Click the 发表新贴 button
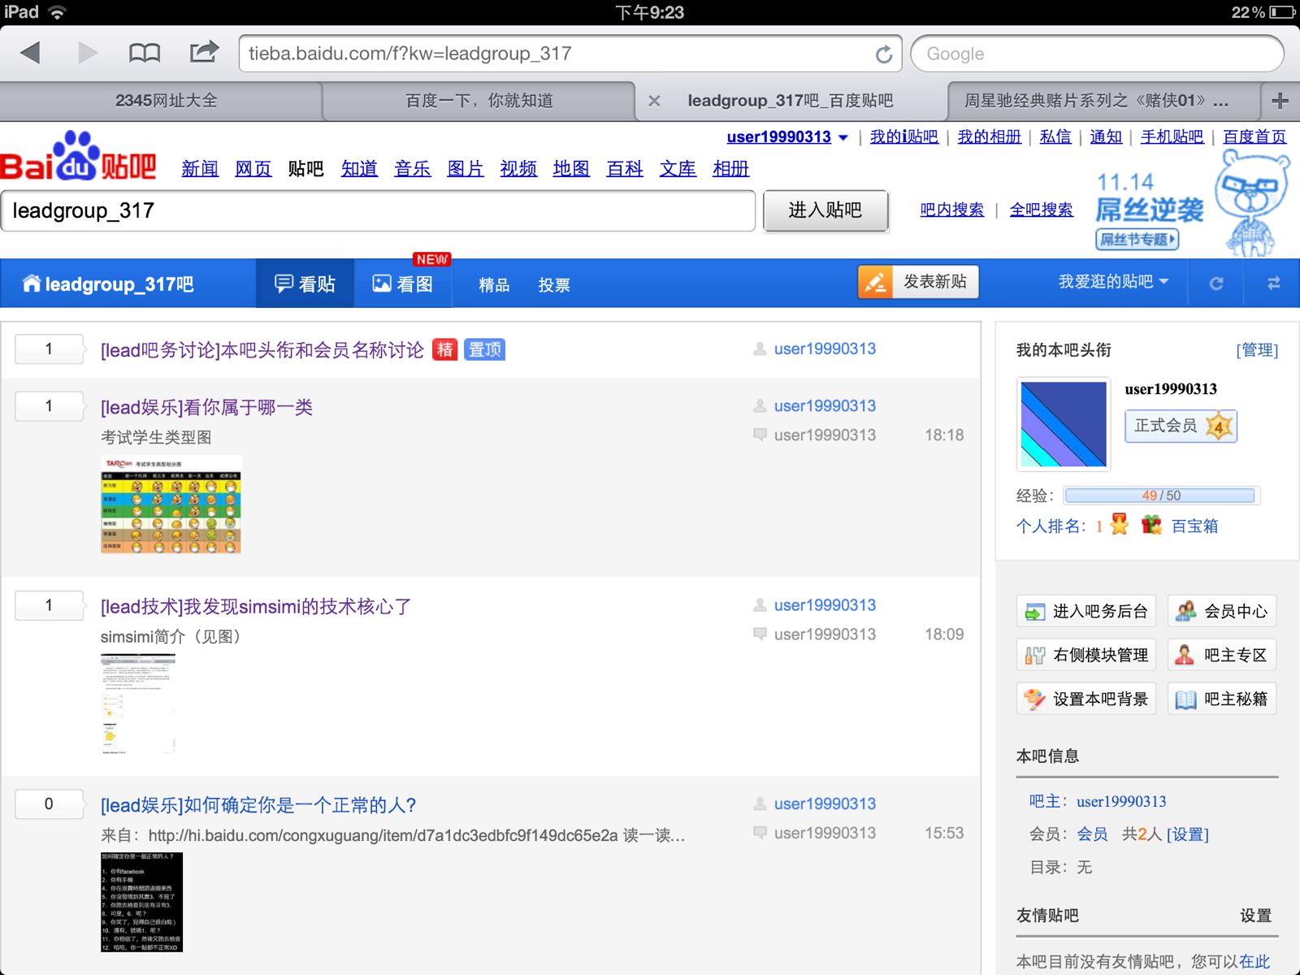Image resolution: width=1300 pixels, height=975 pixels. [x=918, y=282]
